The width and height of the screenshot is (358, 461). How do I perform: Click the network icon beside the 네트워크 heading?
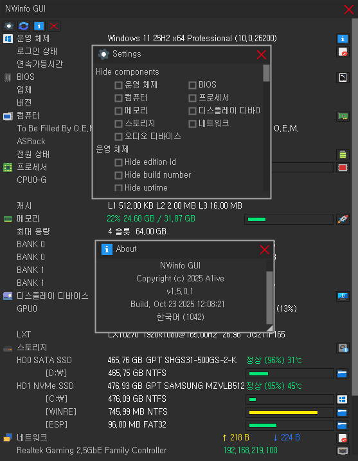click(8, 438)
